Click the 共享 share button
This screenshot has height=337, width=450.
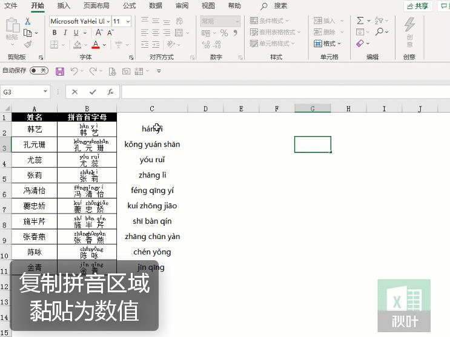(418, 6)
